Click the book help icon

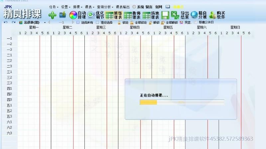coord(168,7)
